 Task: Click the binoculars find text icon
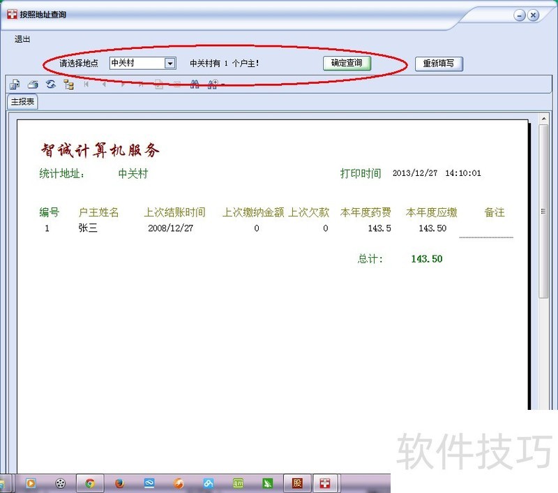195,84
